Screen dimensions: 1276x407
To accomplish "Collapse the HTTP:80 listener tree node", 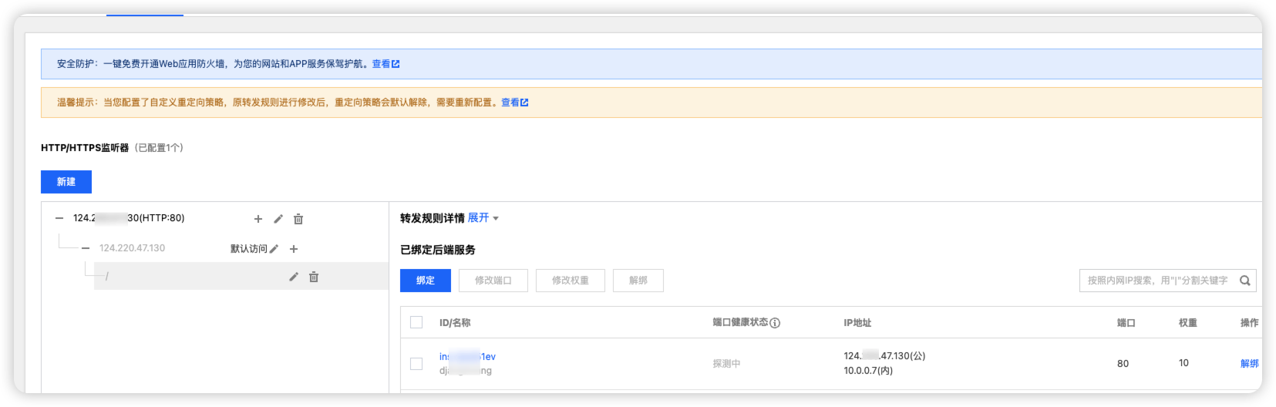I will (x=59, y=218).
